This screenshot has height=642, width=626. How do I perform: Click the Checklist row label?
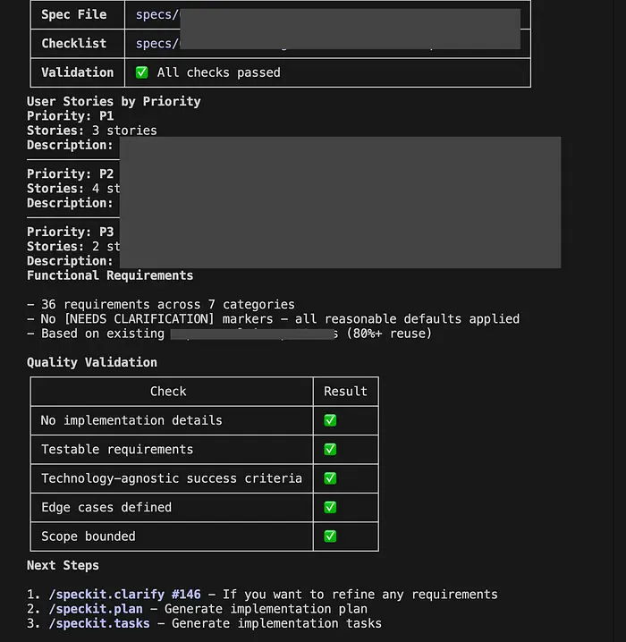[73, 43]
